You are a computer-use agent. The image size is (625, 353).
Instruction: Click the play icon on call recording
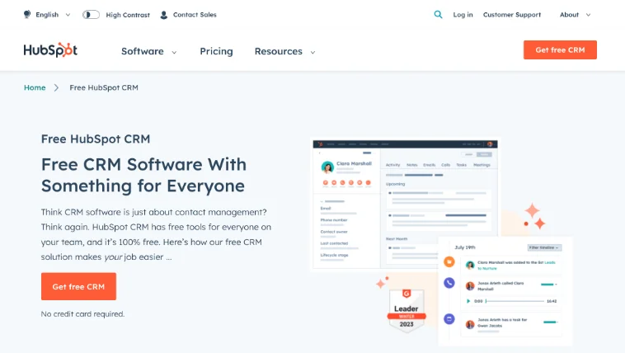(468, 301)
